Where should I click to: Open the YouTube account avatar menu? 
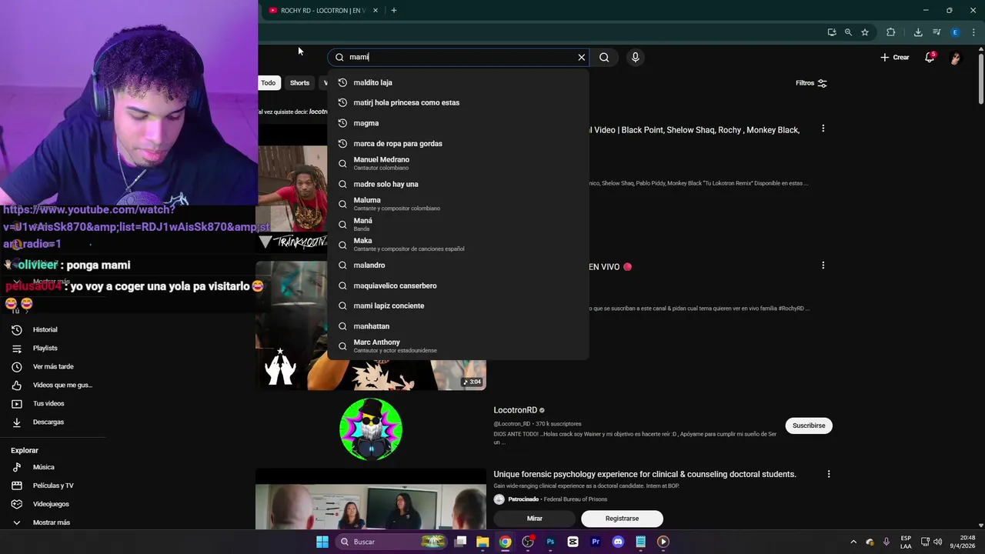tap(955, 58)
